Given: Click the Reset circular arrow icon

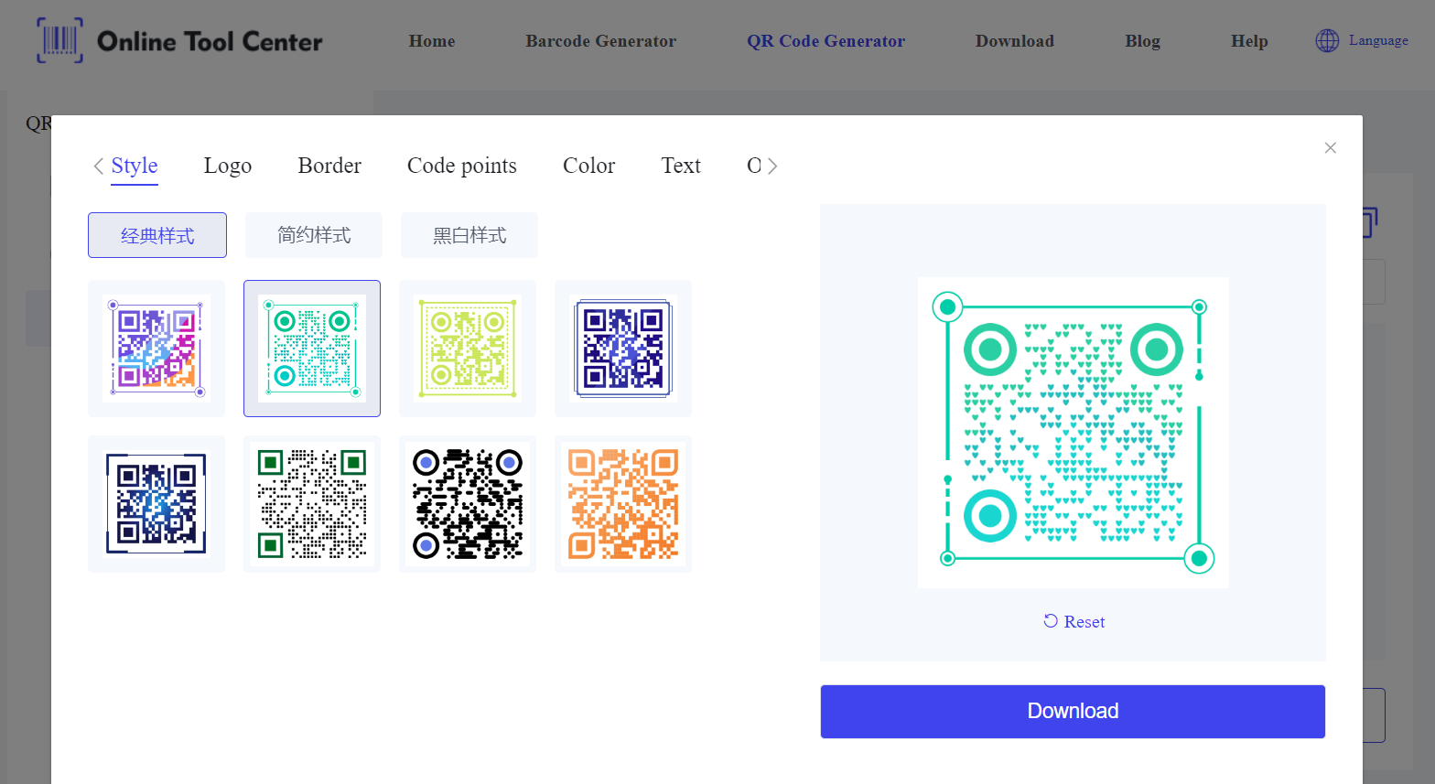Looking at the screenshot, I should [1051, 621].
